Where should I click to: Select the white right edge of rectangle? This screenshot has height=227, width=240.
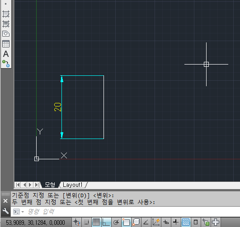click(x=104, y=107)
